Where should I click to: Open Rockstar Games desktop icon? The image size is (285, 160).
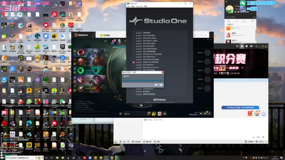click(x=29, y=92)
